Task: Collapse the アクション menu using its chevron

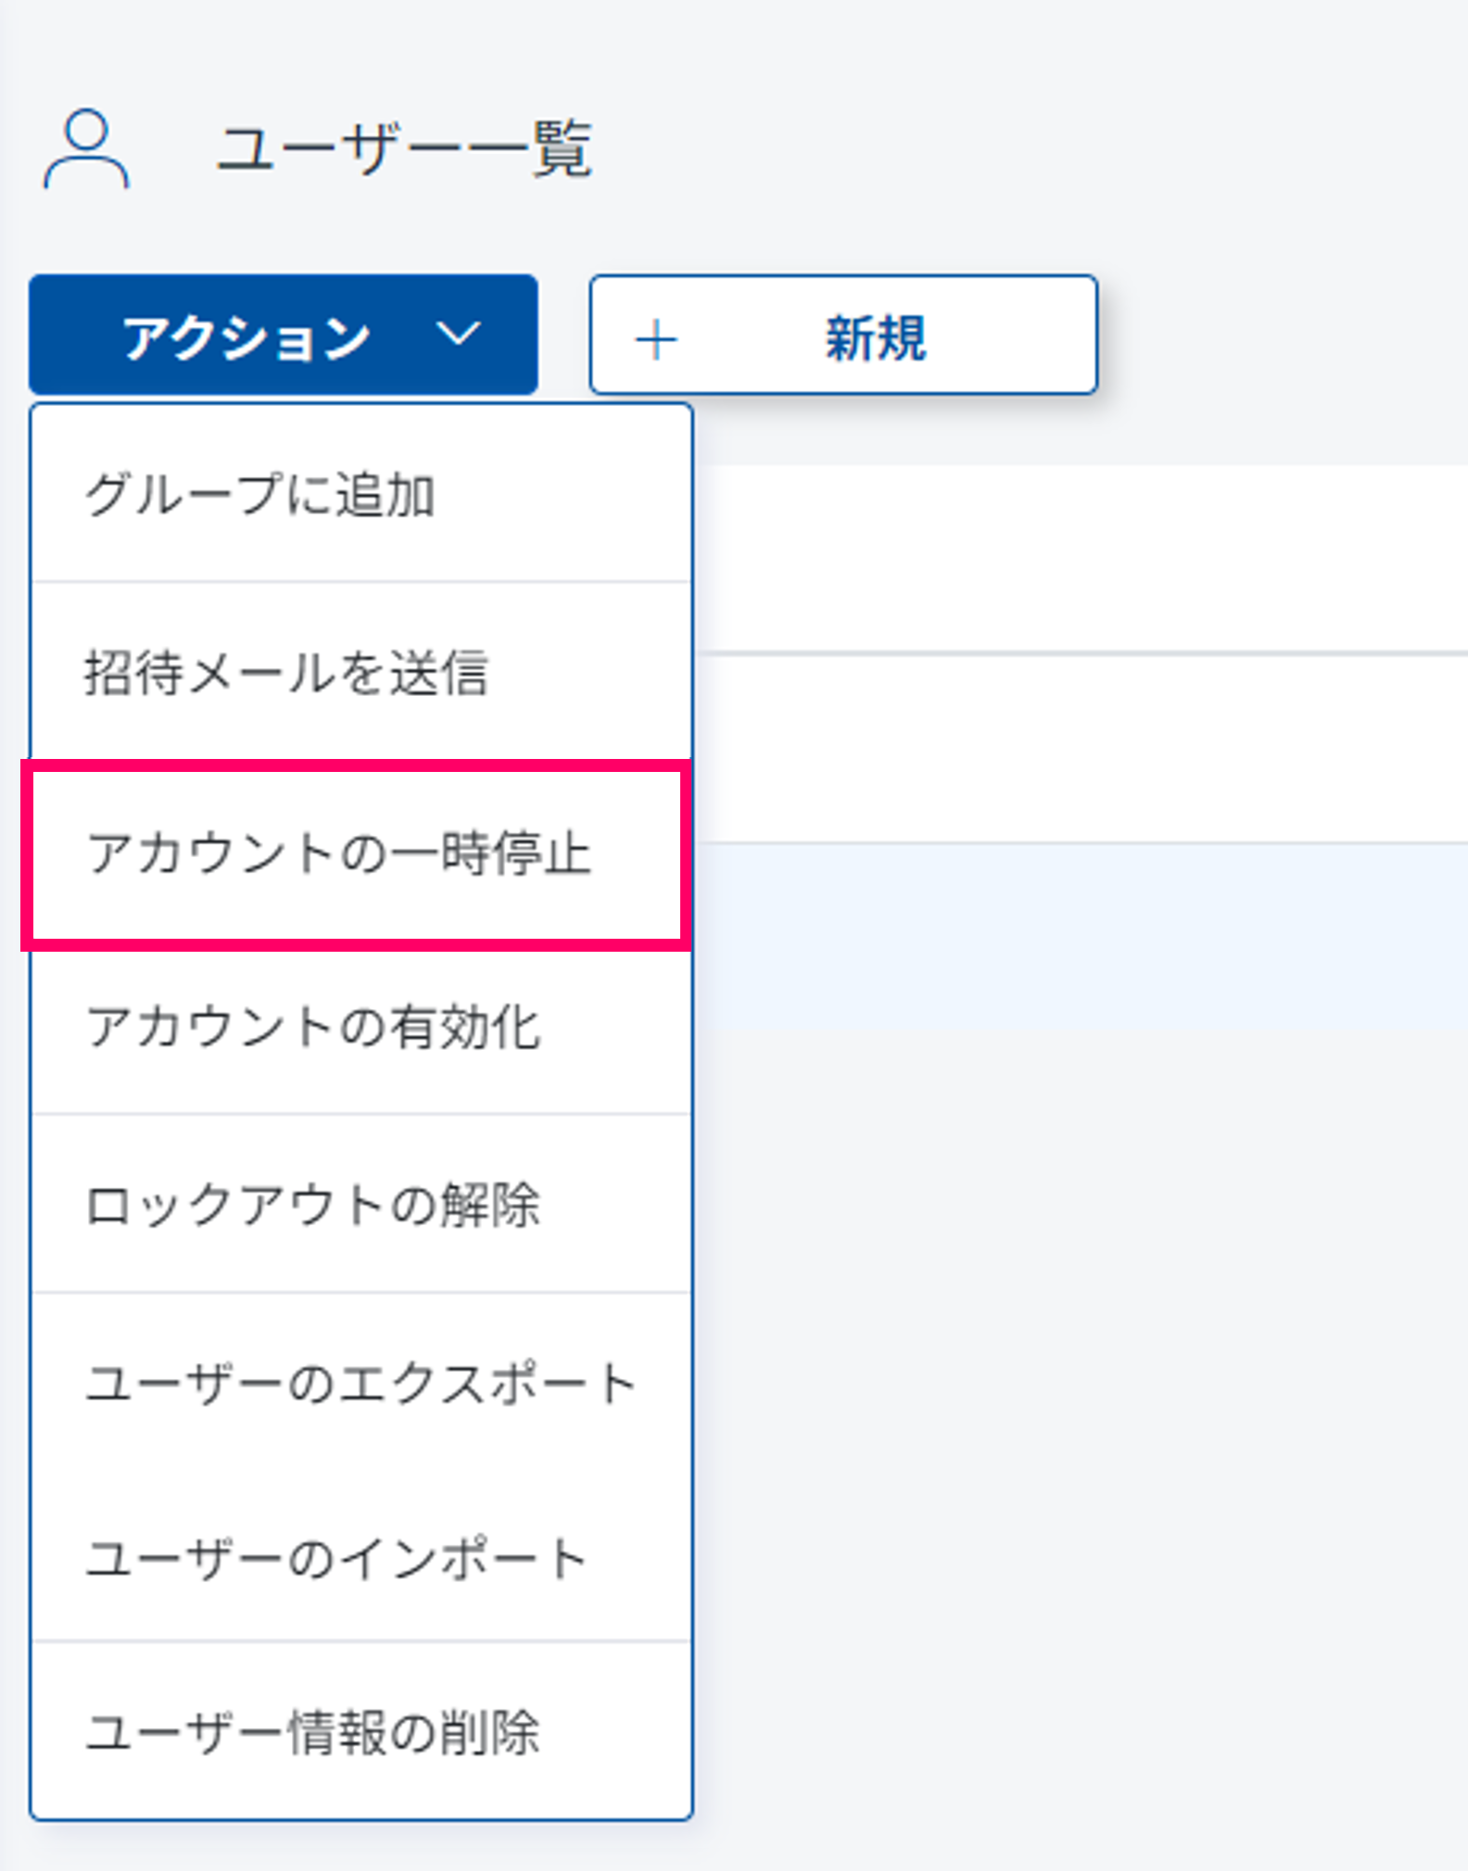Action: tap(459, 334)
